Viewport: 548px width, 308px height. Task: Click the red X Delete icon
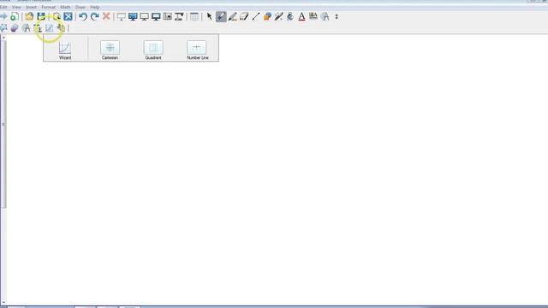pos(106,16)
